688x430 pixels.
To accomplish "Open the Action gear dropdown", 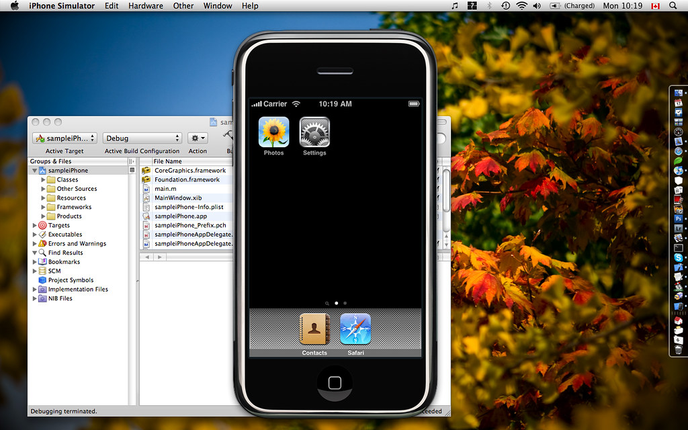I will pos(198,138).
